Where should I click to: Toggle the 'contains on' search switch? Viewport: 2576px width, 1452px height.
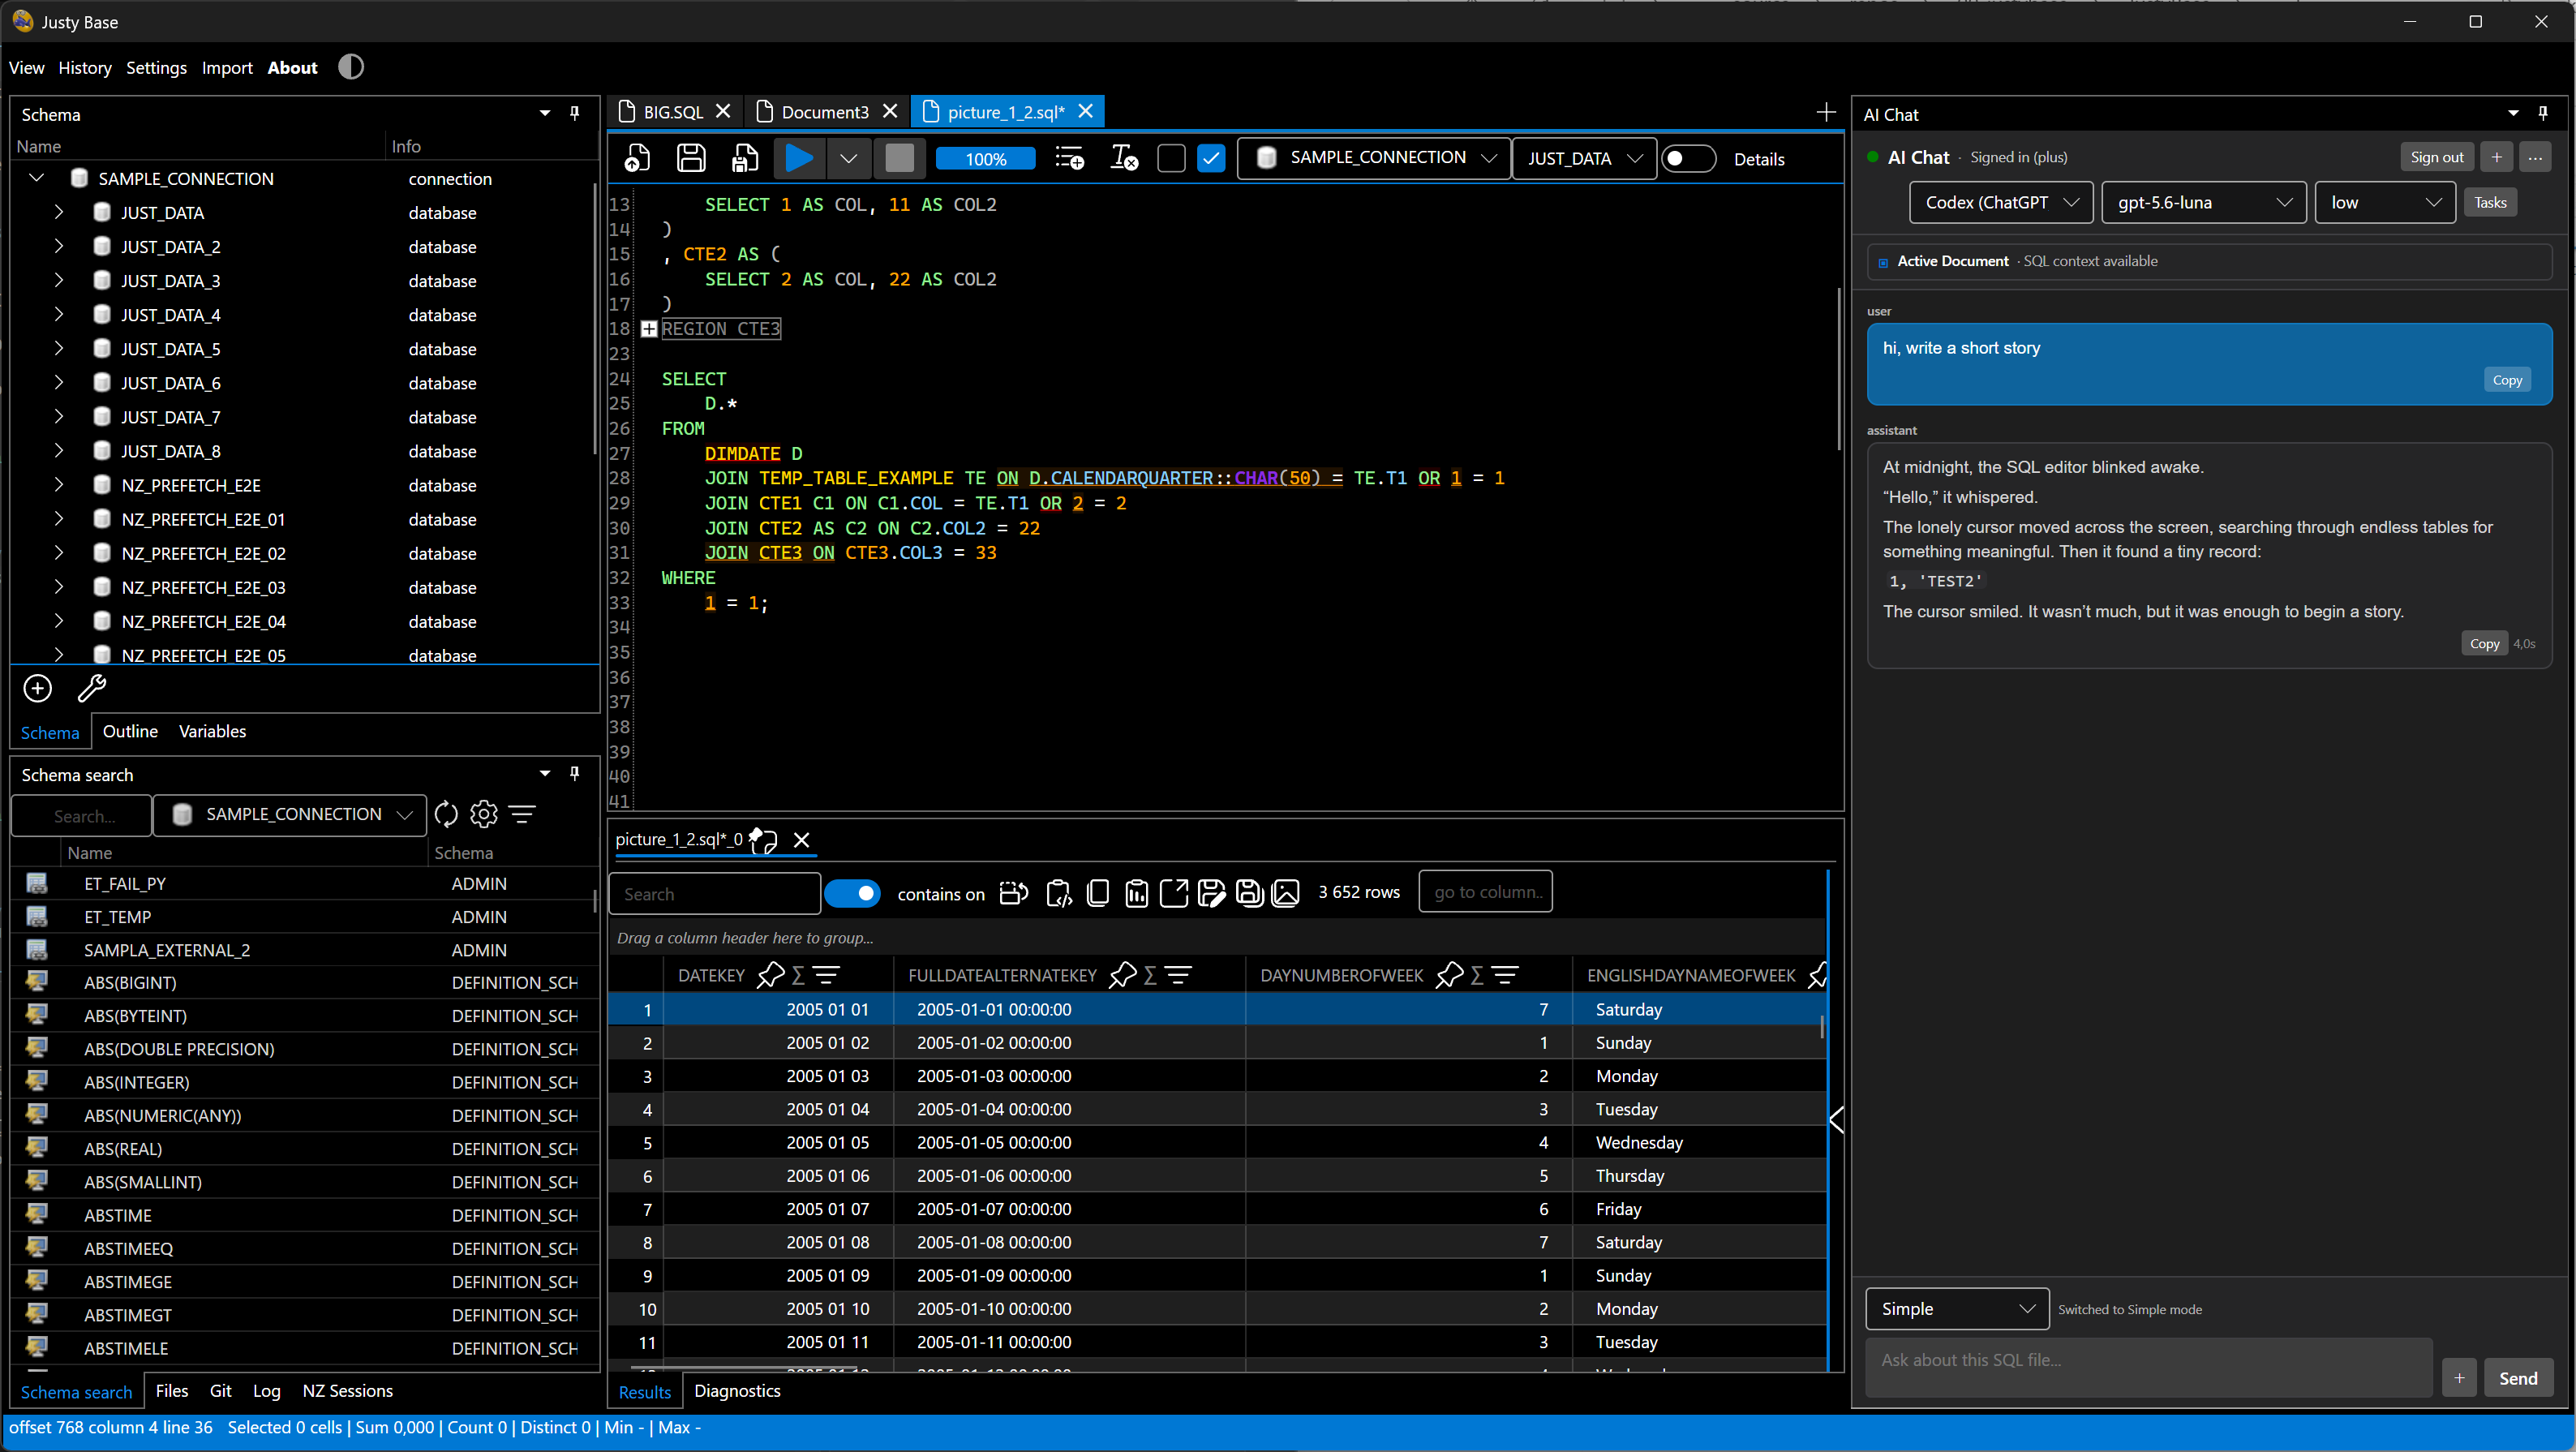click(x=852, y=893)
